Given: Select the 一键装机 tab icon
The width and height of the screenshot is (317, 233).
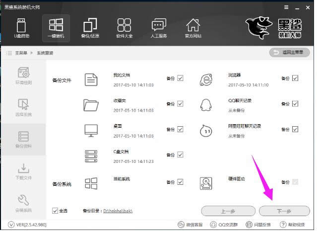Looking at the screenshot, I should pyautogui.click(x=56, y=28).
